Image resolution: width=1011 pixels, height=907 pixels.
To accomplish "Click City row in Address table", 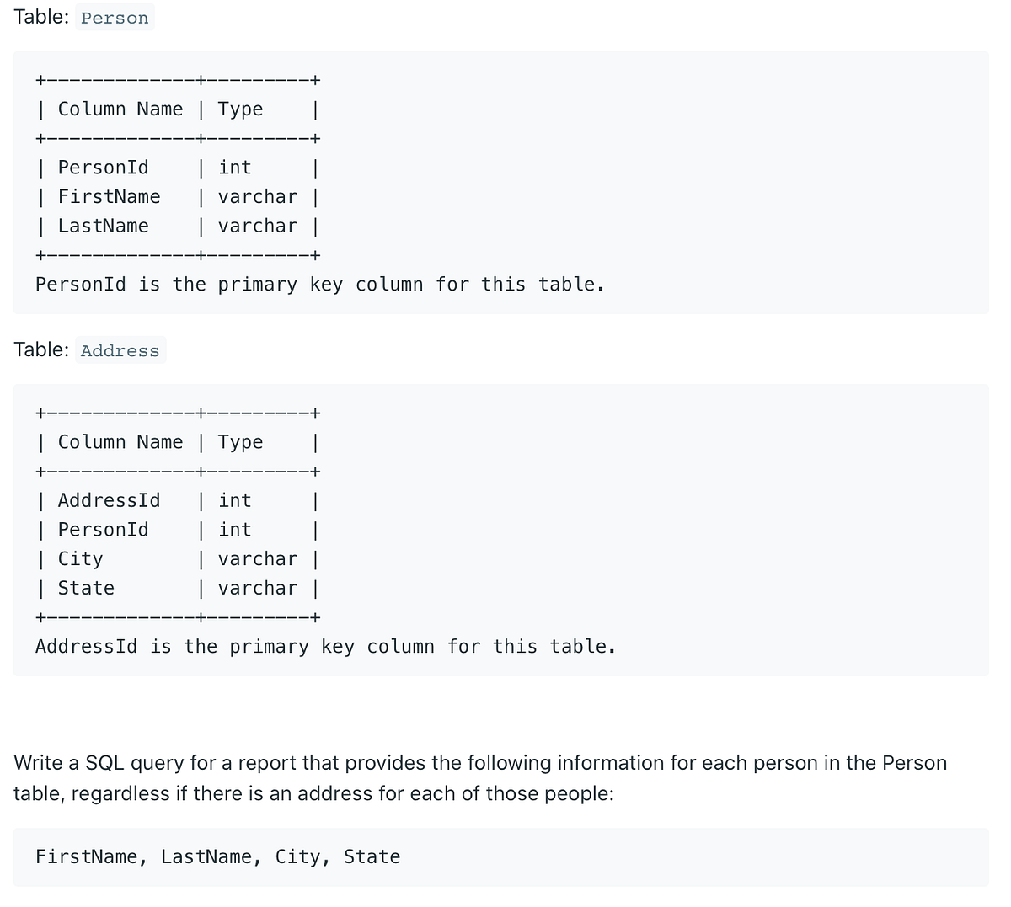I will pos(80,559).
